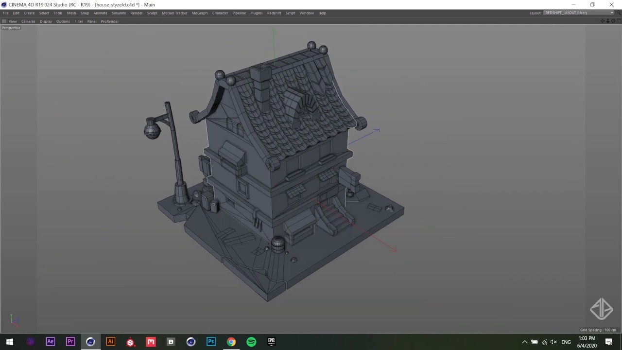Expand the REDSHIFT_LAYOUT layout dropdown

579,13
